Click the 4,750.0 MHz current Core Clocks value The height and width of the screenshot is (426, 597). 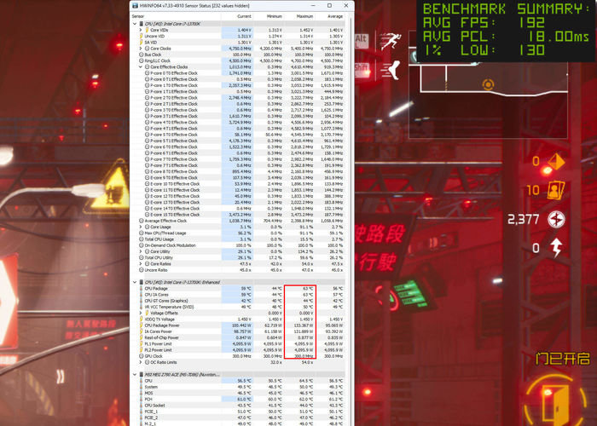coord(241,49)
